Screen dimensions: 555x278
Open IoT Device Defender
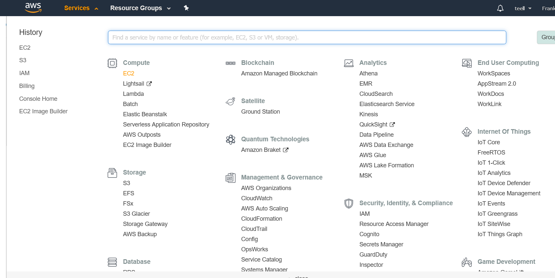[504, 183]
